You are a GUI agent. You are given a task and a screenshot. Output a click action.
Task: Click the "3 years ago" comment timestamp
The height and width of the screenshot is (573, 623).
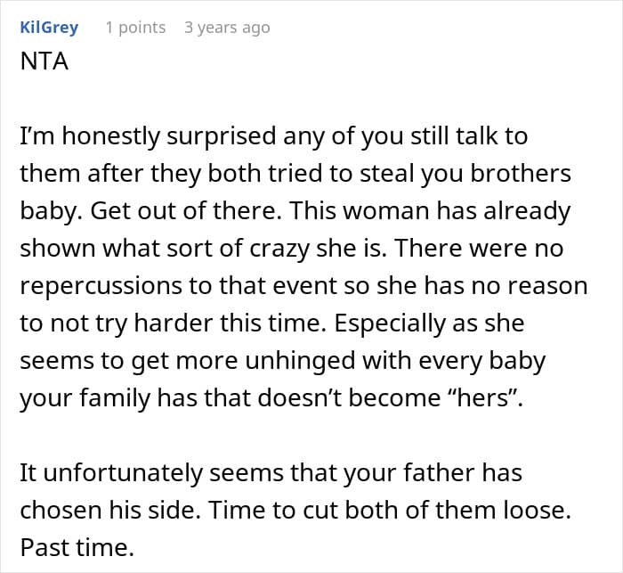click(x=226, y=28)
